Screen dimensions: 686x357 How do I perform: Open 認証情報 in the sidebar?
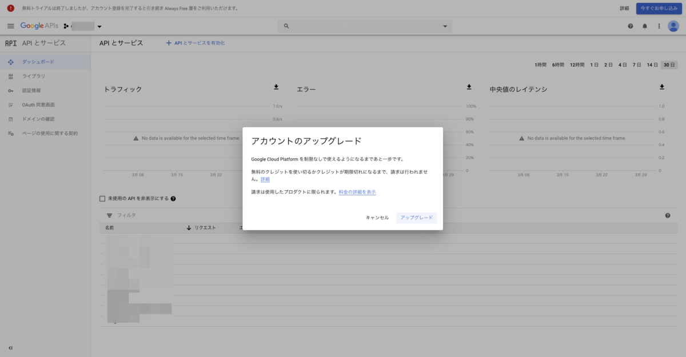(31, 90)
